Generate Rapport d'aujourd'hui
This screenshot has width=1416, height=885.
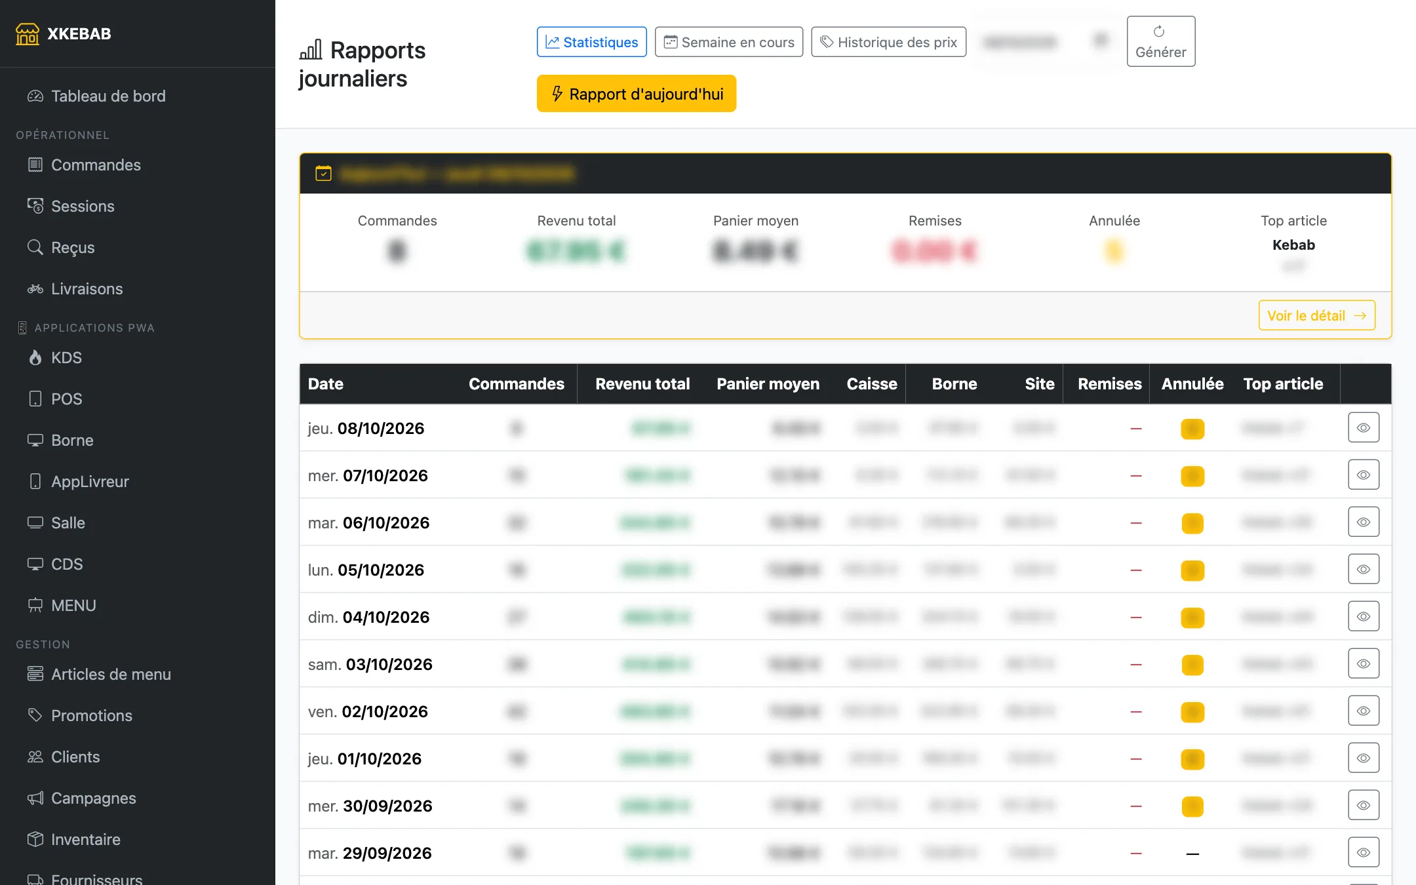click(x=637, y=94)
